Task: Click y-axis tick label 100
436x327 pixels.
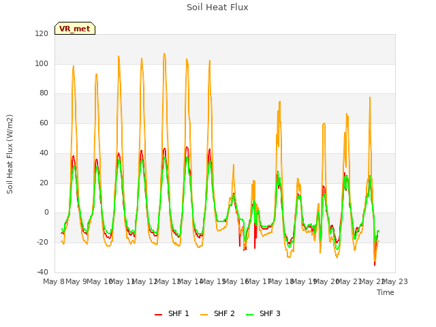Action: click(42, 63)
